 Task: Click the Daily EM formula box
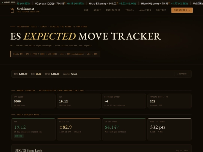coord(55,54)
